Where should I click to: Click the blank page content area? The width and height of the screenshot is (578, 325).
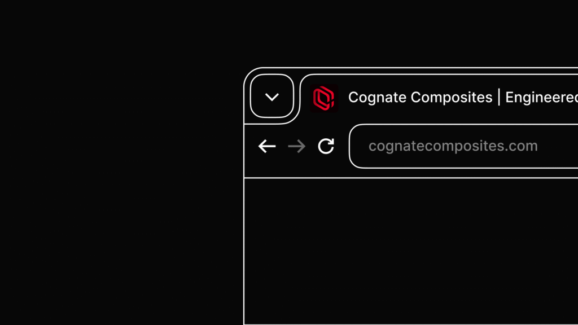(411, 252)
